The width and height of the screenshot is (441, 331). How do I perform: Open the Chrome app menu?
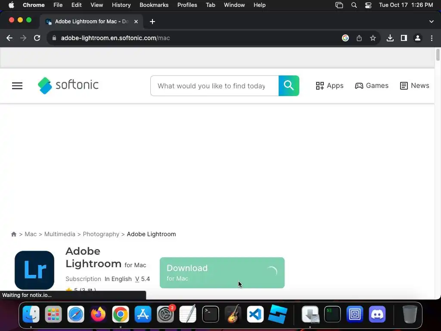coord(34,5)
